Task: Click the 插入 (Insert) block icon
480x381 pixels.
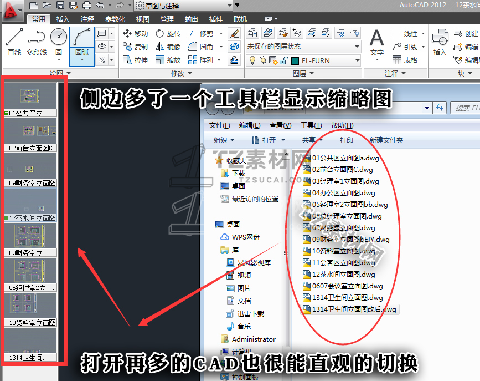Action: click(x=440, y=42)
